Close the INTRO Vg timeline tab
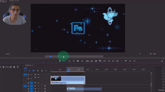The image size is (165, 92). pyautogui.click(x=23, y=65)
